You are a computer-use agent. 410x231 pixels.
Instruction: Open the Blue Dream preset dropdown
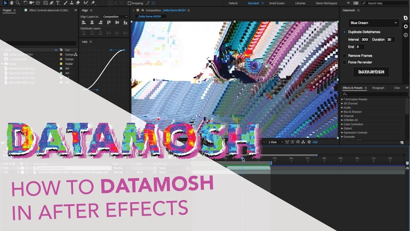click(373, 23)
